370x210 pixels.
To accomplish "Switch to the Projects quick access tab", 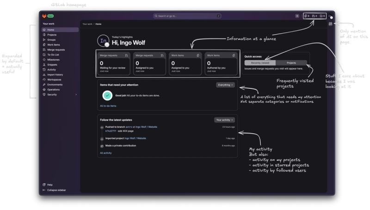I will [291, 63].
